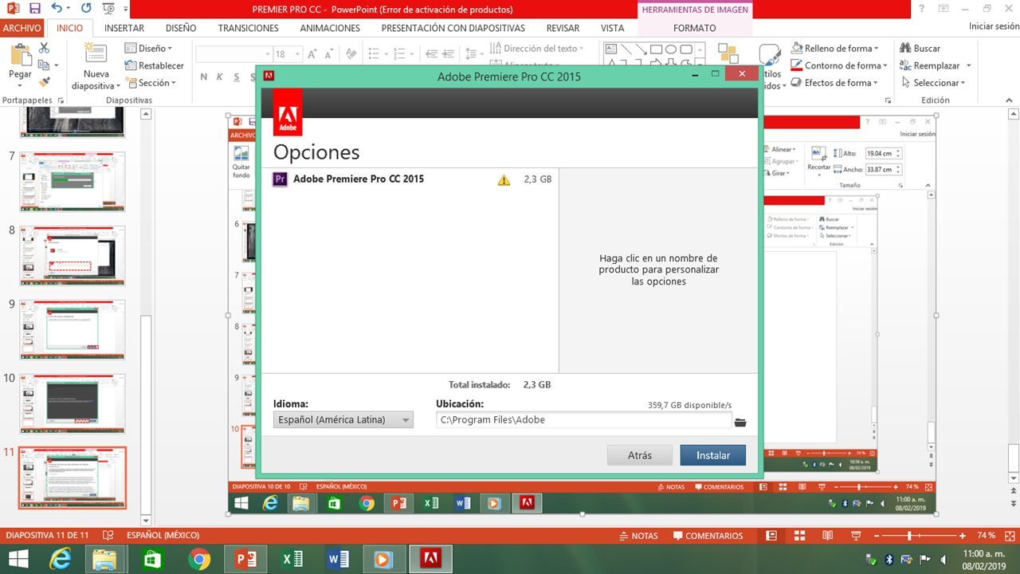Click the Undo arrow in PowerPoint's title bar
Image resolution: width=1020 pixels, height=574 pixels.
pos(57,9)
